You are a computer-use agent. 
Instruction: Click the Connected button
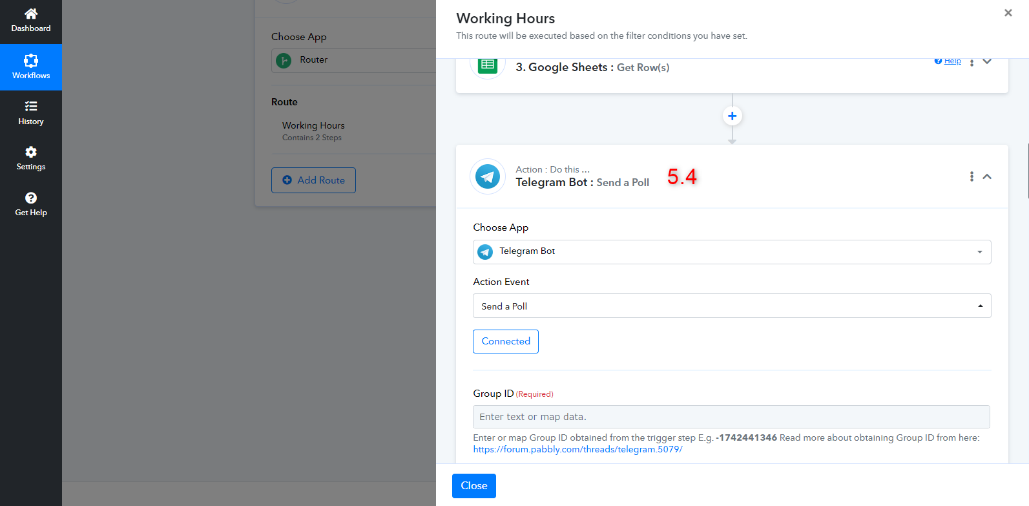click(506, 341)
